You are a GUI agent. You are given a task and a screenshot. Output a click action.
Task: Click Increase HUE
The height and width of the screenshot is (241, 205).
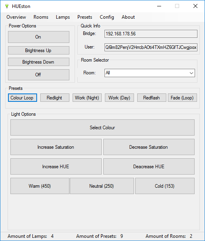click(56, 167)
